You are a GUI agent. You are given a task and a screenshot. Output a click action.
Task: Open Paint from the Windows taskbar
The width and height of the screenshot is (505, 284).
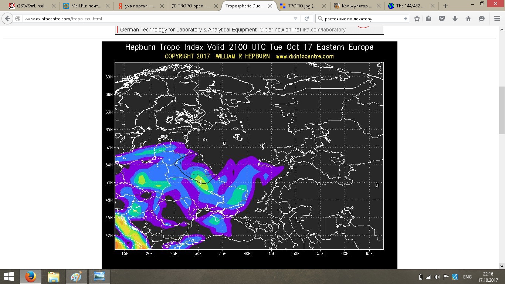(x=77, y=277)
